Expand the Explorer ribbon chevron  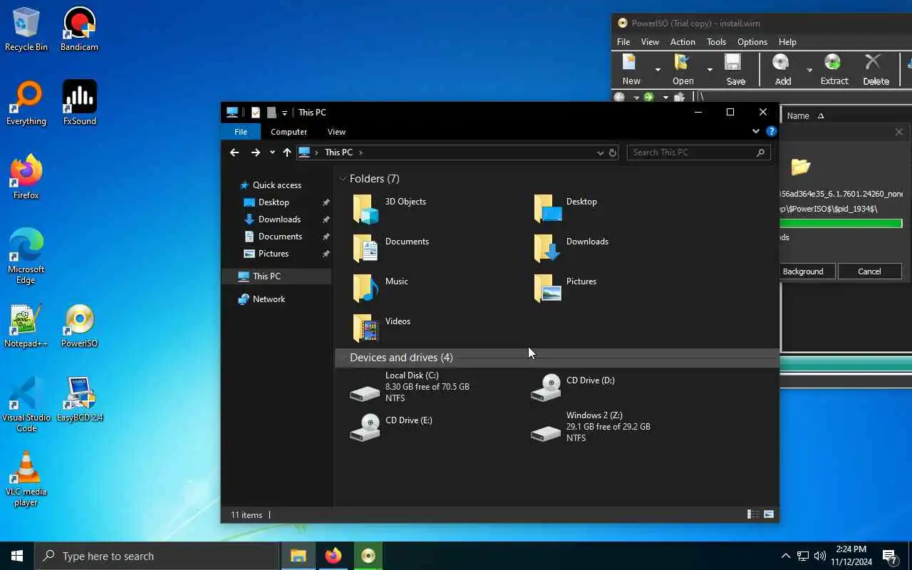pos(756,132)
